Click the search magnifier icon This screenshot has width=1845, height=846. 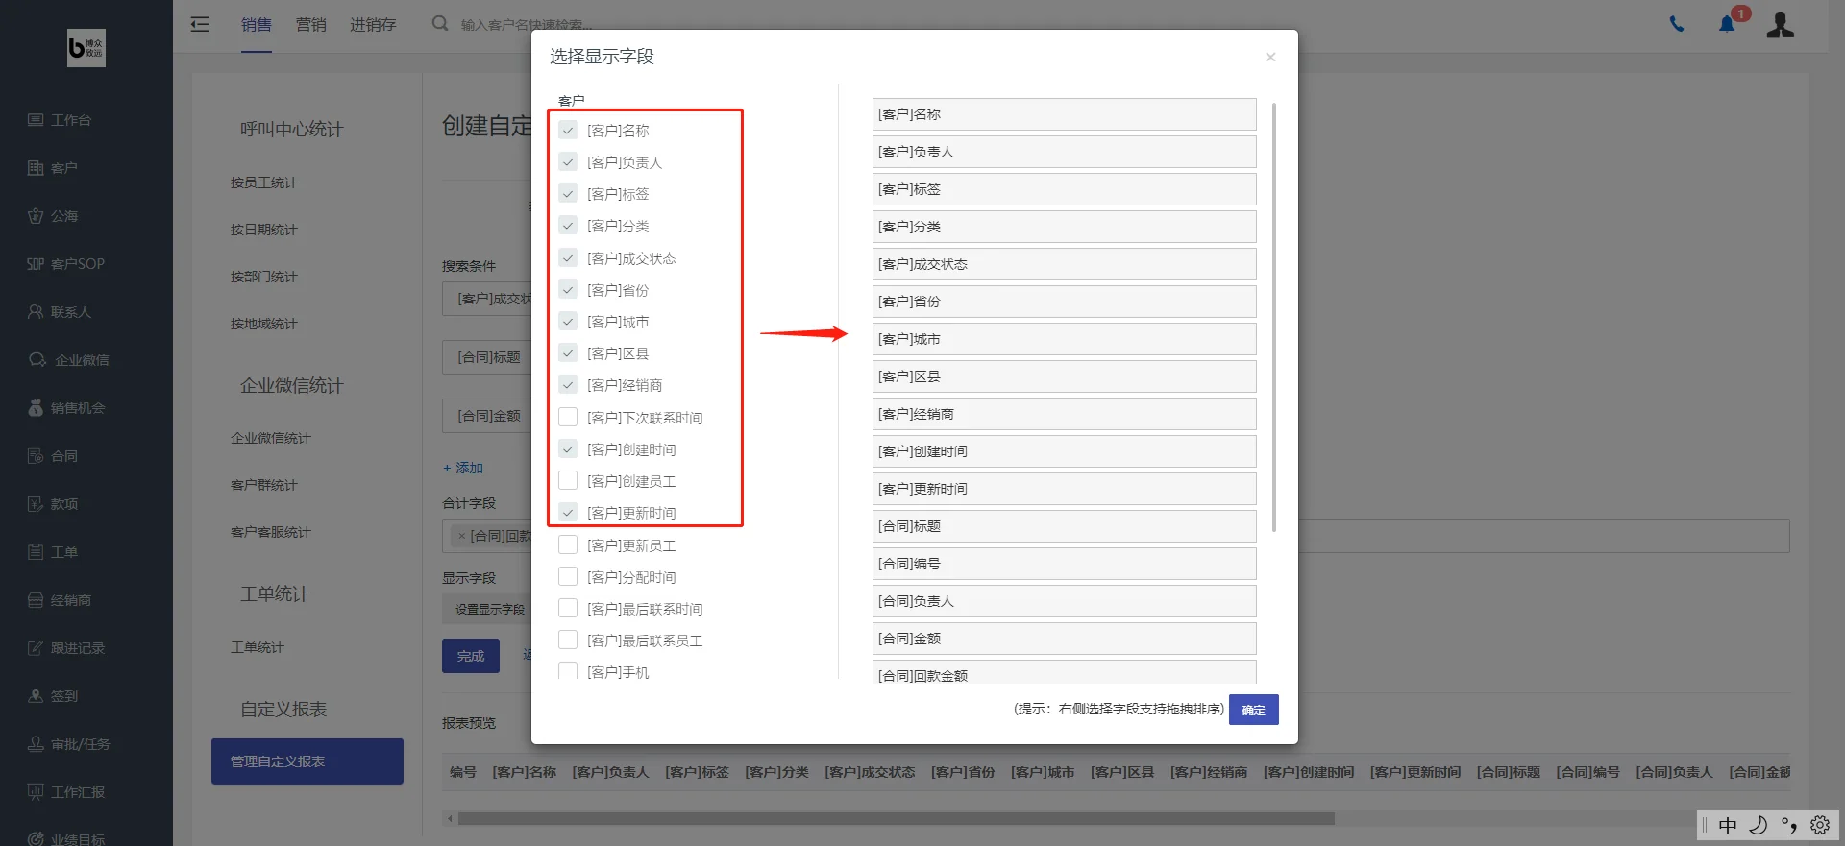(x=440, y=23)
